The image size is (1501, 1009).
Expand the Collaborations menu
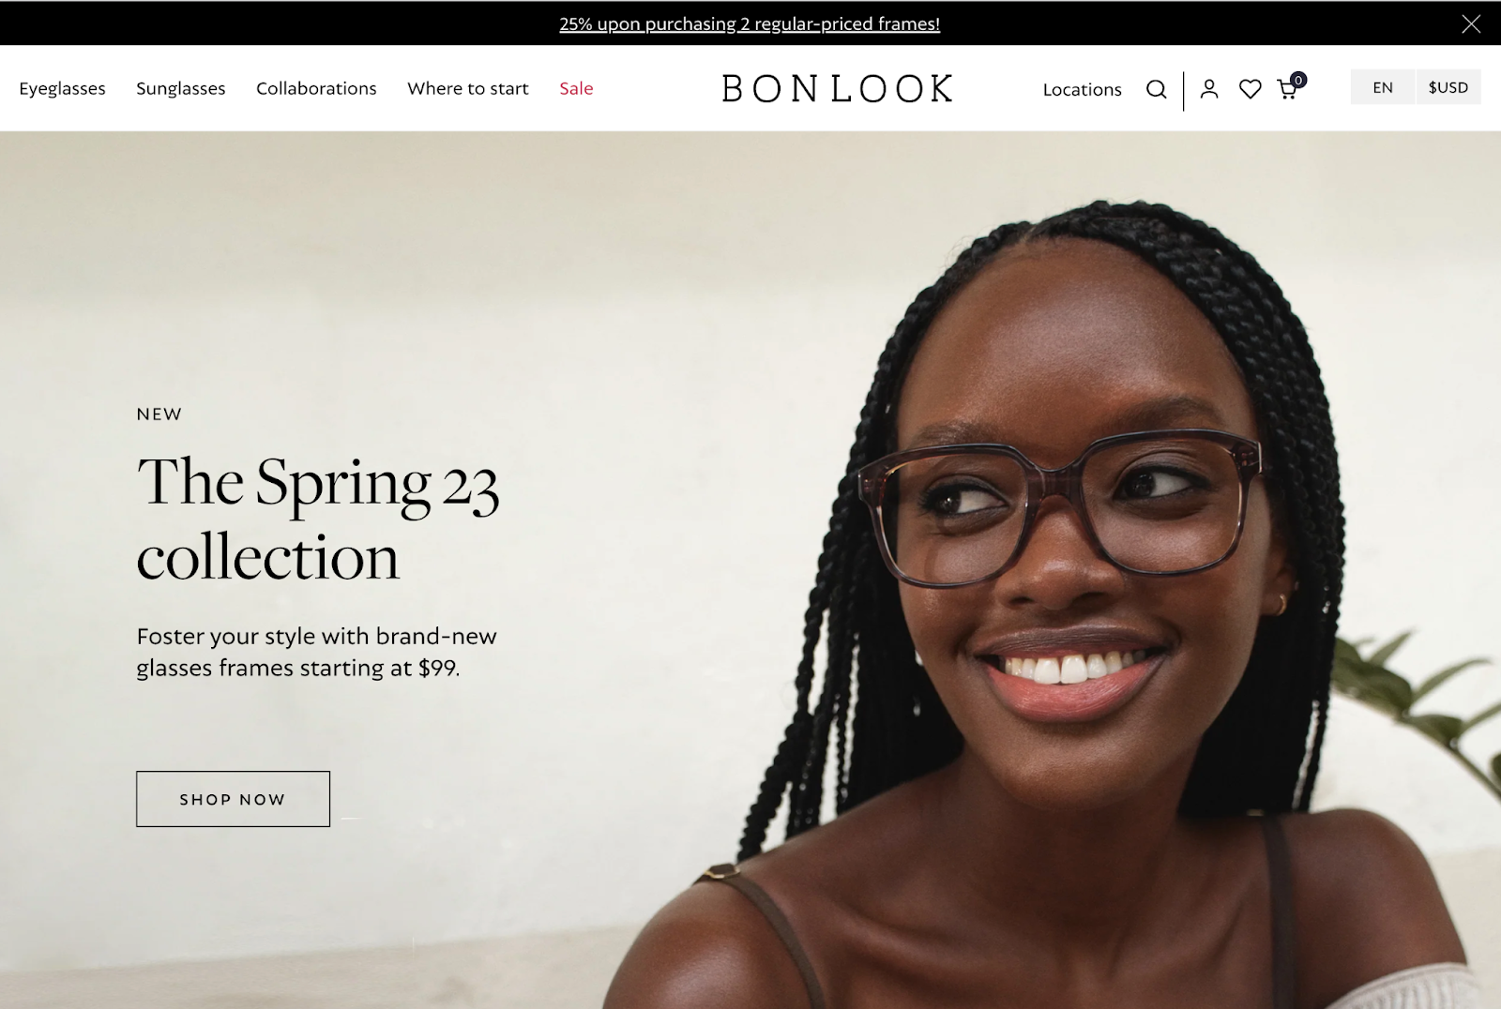tap(316, 88)
